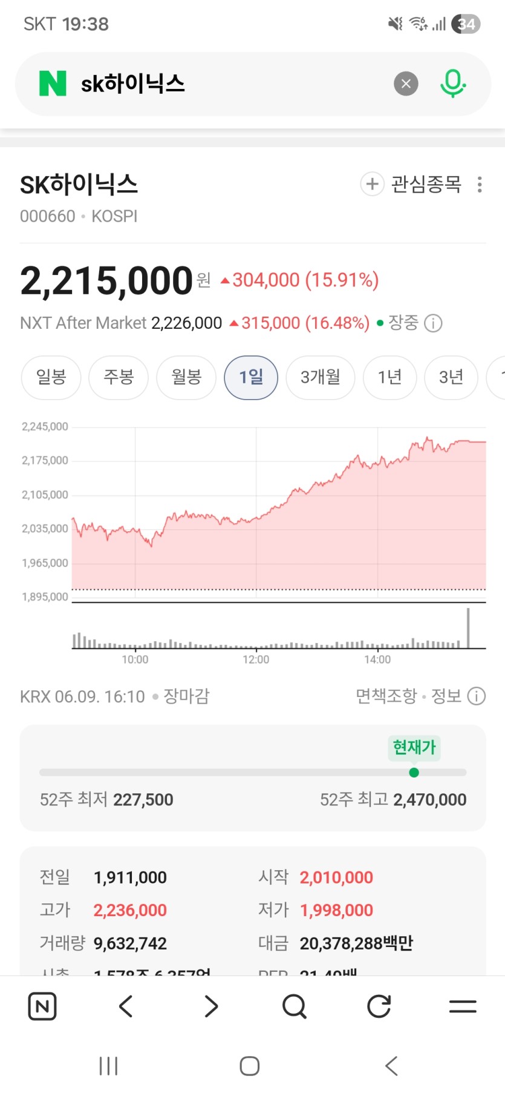Go back with the browser back arrow

tap(126, 1006)
